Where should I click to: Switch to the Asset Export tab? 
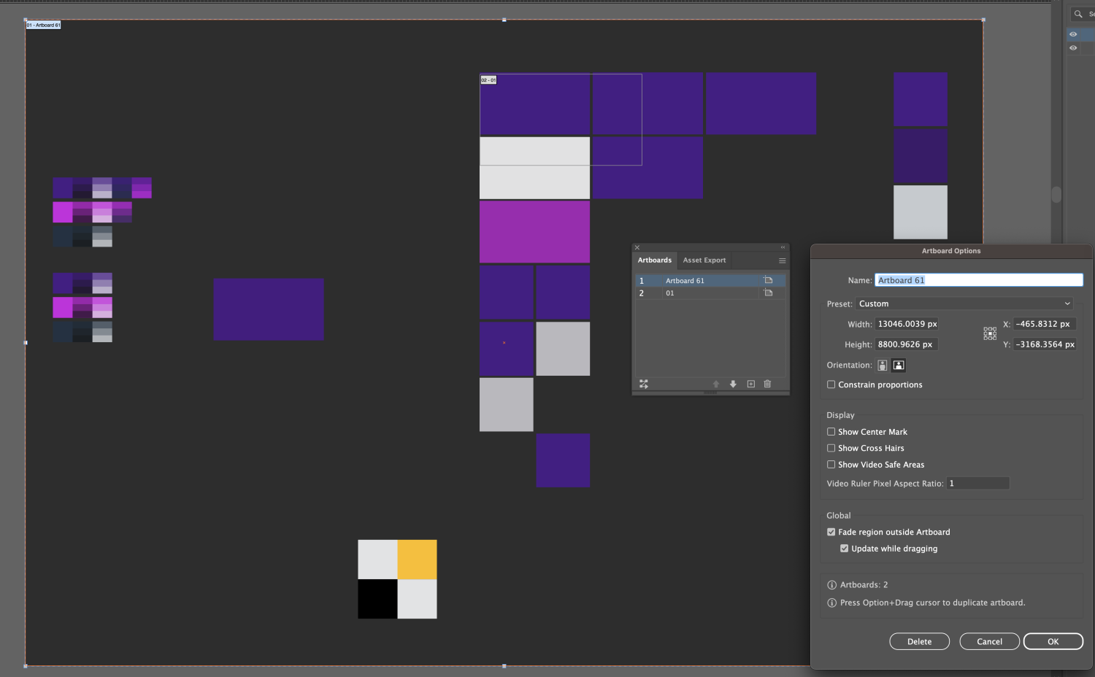tap(704, 260)
